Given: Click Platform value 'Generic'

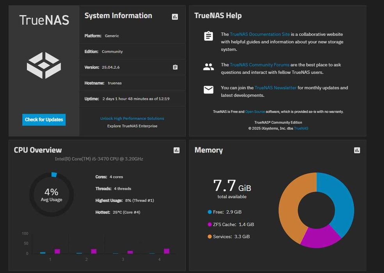Looking at the screenshot, I should (x=112, y=36).
